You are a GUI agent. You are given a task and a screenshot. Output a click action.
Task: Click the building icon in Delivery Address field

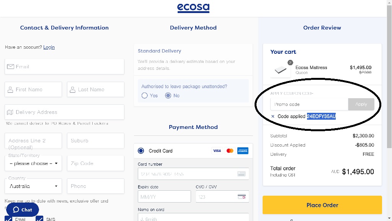point(10,112)
